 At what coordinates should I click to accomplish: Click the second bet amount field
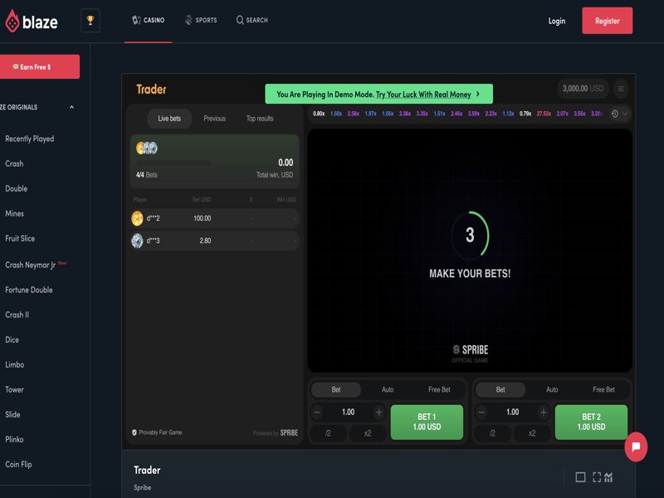pos(512,412)
